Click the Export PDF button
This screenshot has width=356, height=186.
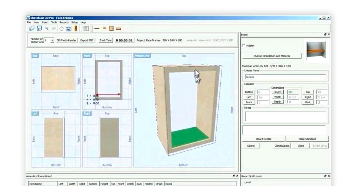87,40
